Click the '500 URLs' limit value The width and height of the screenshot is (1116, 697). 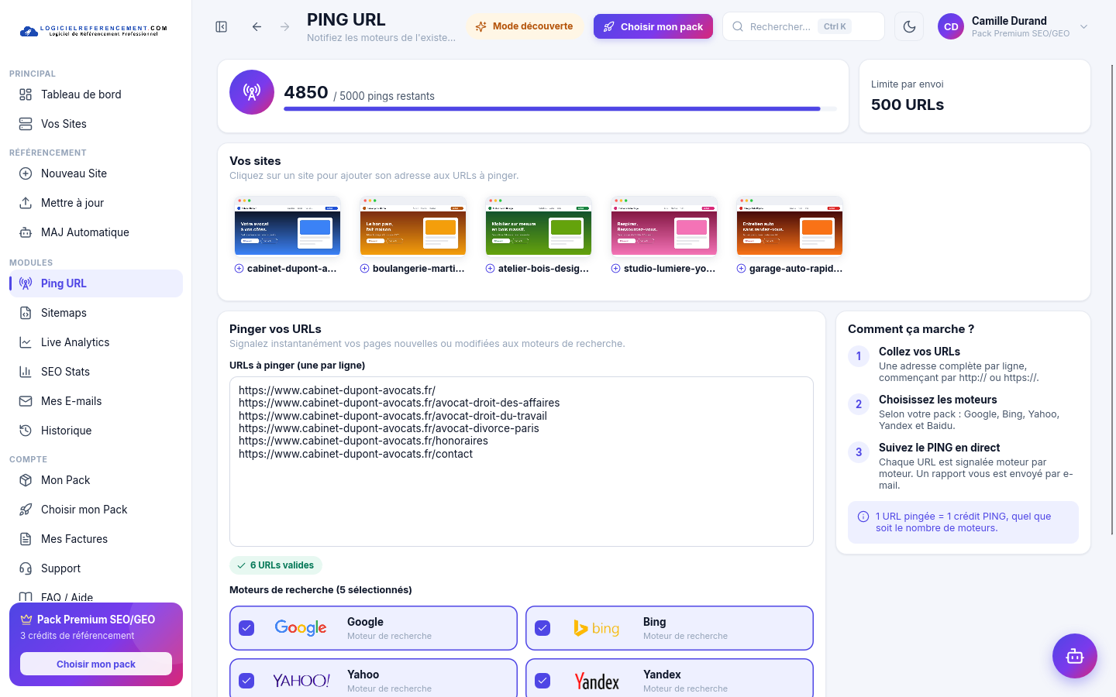[x=908, y=105]
